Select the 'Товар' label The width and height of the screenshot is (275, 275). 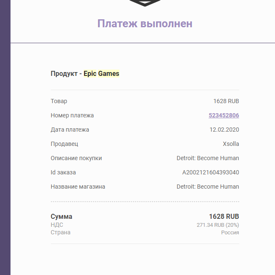pos(59,101)
